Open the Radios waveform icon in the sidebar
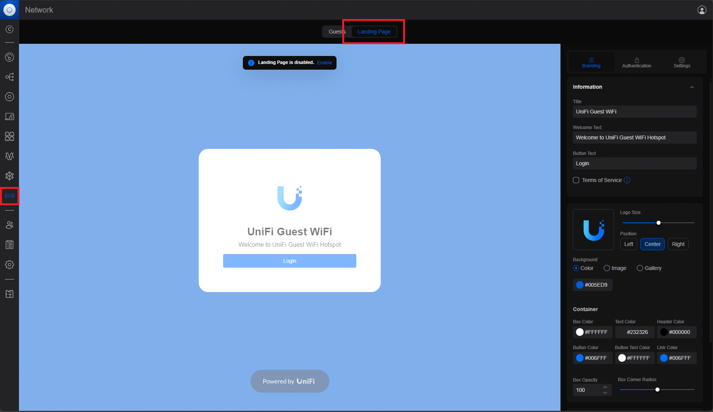The image size is (713, 412). point(10,156)
